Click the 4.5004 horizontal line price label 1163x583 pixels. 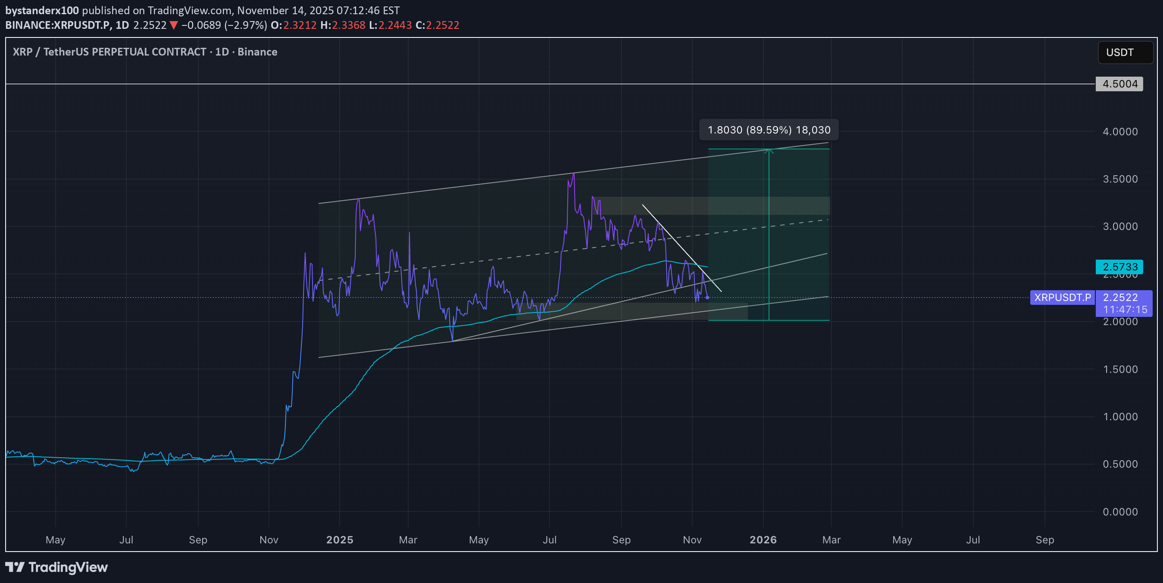(1119, 84)
